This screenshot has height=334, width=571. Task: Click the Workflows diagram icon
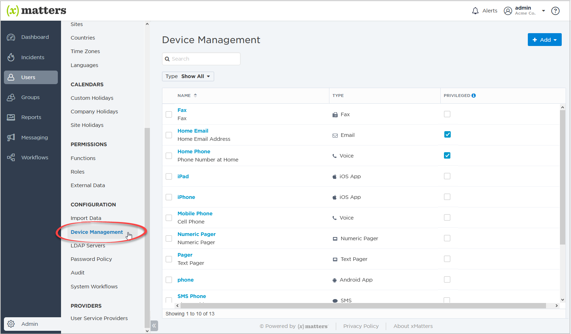[x=11, y=157]
